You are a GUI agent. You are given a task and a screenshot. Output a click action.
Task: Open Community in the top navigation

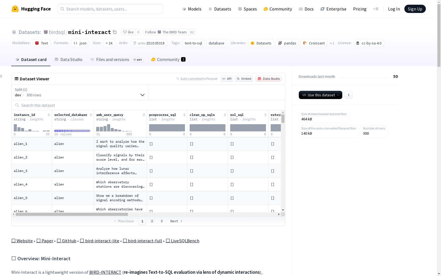(x=278, y=9)
